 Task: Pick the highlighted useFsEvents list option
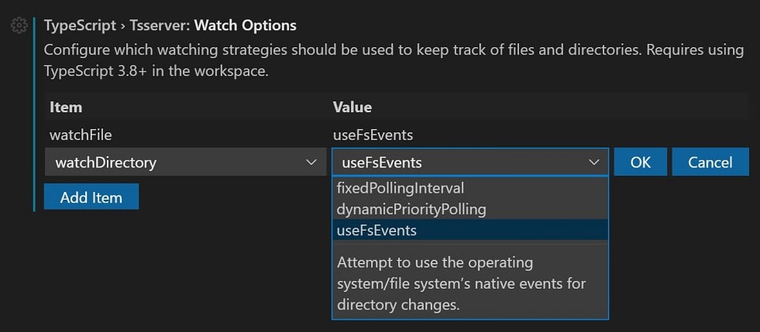pyautogui.click(x=377, y=231)
